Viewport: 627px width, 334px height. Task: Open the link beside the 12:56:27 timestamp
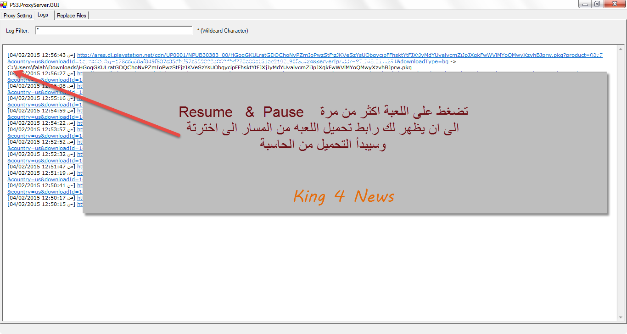(79, 73)
